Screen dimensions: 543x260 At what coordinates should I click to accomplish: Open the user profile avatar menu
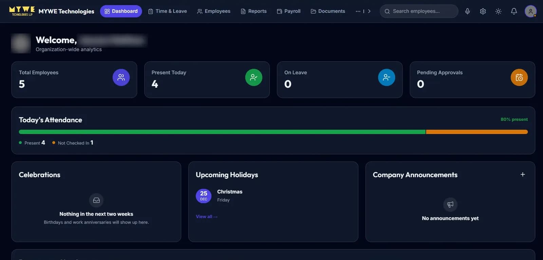pyautogui.click(x=530, y=11)
